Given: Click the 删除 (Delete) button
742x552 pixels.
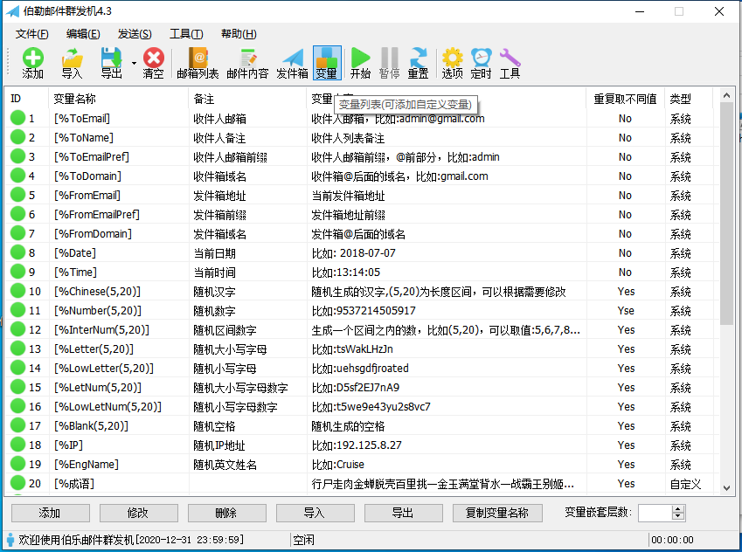Looking at the screenshot, I should [227, 513].
